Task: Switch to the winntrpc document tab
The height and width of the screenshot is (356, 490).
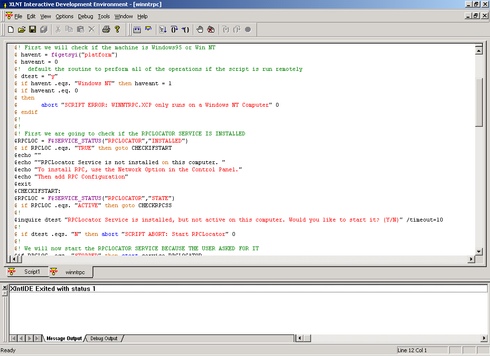Action: coord(71,272)
